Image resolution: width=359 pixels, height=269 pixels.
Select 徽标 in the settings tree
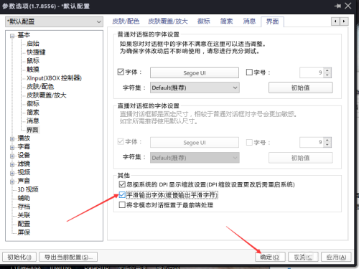point(33,104)
